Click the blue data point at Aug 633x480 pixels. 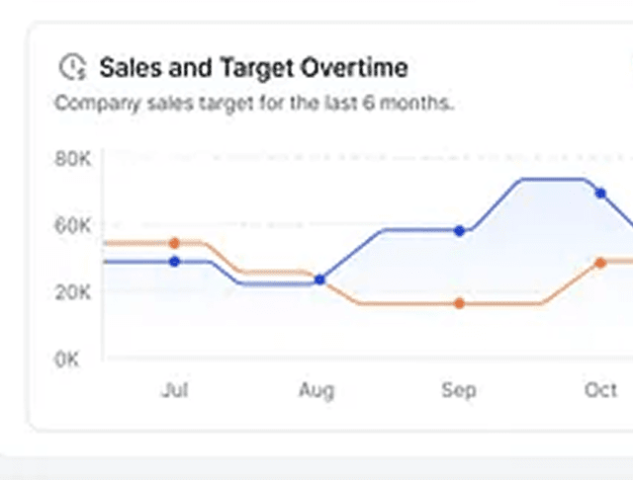pos(319,280)
